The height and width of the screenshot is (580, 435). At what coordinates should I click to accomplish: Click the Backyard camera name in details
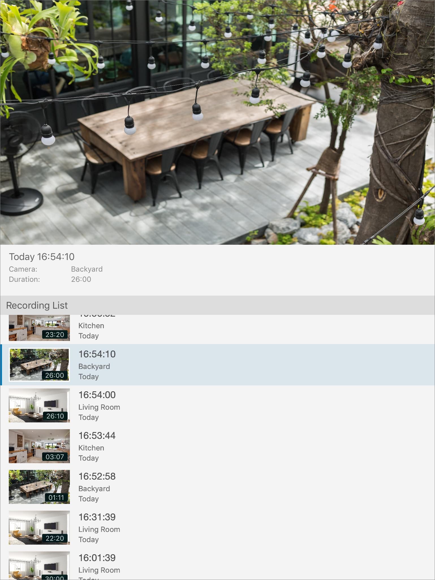tap(87, 269)
